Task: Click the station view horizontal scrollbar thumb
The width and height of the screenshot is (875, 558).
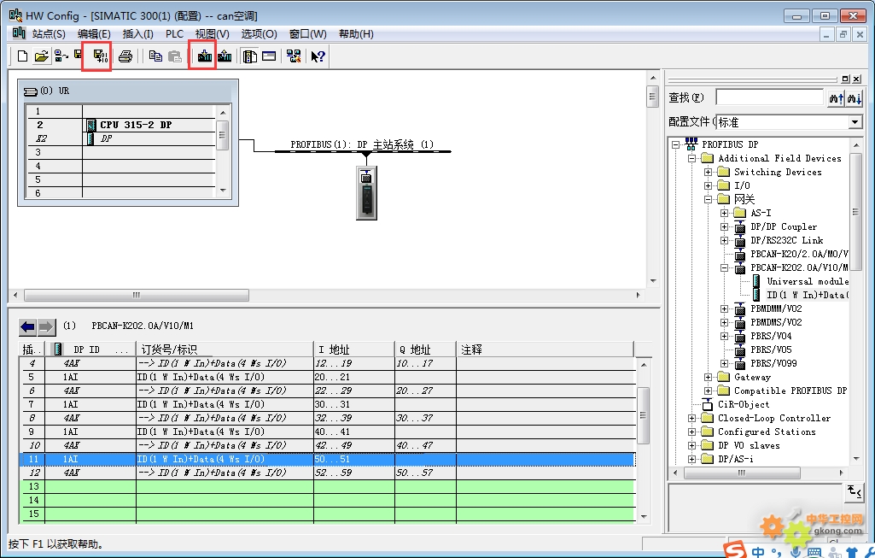Action: tap(137, 295)
